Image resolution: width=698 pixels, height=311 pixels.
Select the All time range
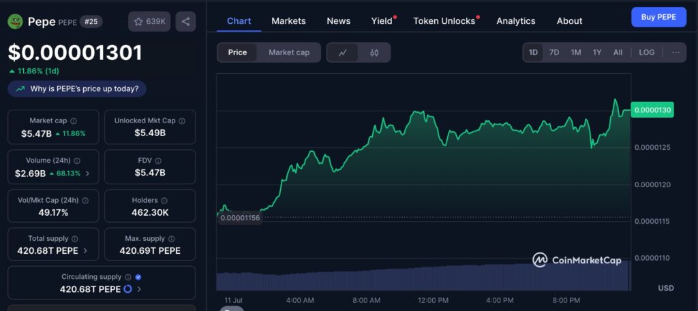[618, 52]
